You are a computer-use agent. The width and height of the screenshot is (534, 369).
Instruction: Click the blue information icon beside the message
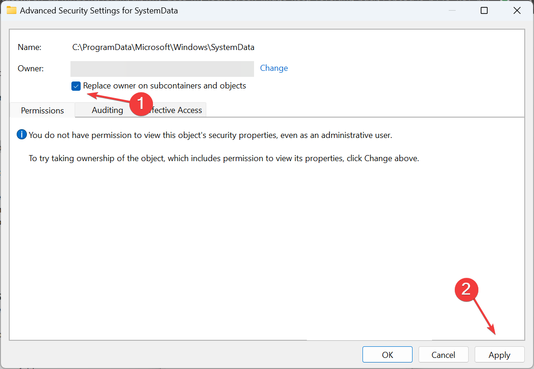21,135
